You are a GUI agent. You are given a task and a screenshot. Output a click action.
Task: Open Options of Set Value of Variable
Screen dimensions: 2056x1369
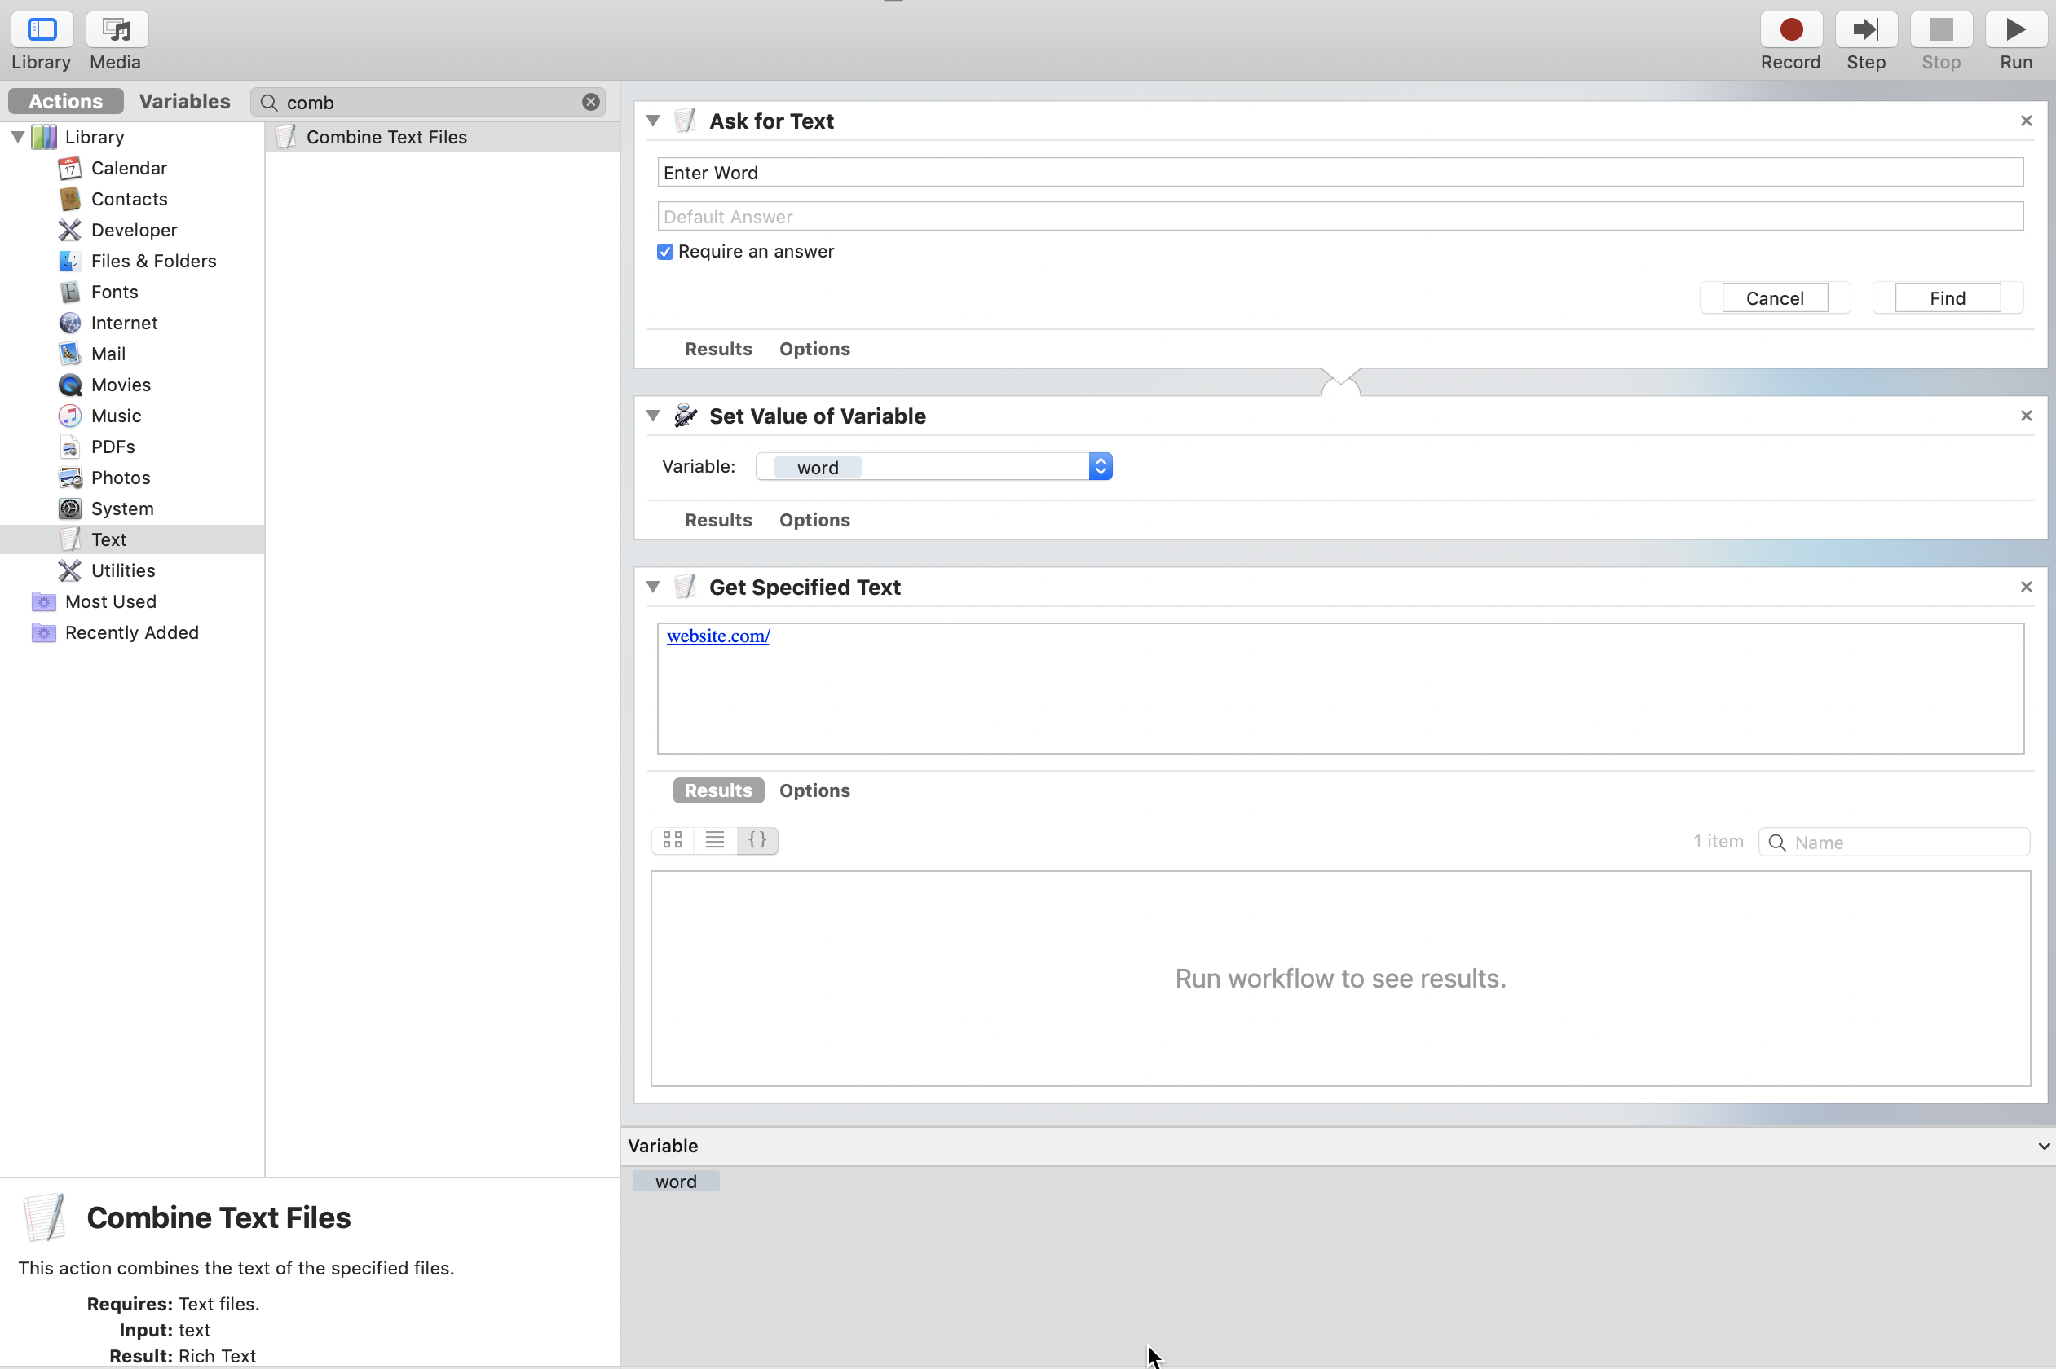point(814,521)
